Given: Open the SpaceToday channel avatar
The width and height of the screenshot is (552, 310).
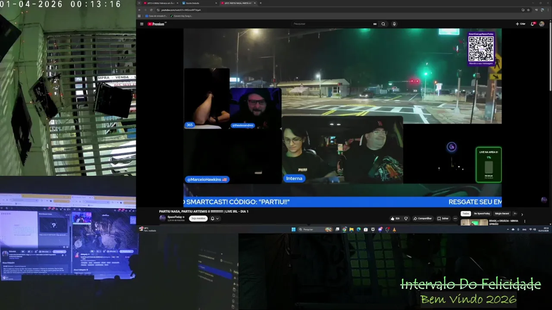Looking at the screenshot, I should [163, 218].
